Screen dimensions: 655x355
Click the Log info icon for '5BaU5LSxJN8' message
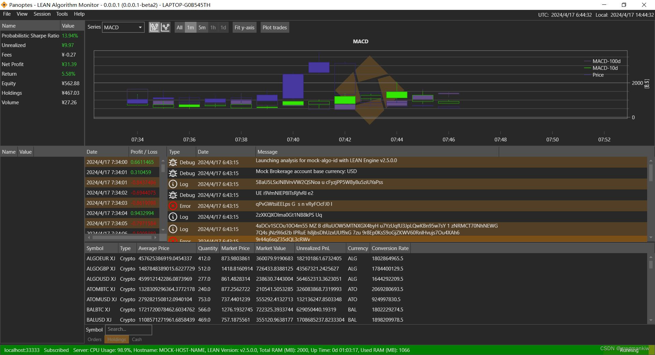pyautogui.click(x=173, y=184)
